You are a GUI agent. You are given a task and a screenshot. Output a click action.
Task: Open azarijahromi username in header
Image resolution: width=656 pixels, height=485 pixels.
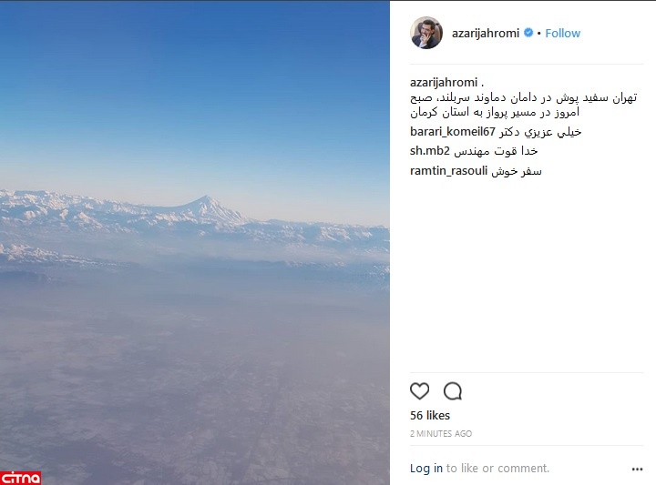486,33
